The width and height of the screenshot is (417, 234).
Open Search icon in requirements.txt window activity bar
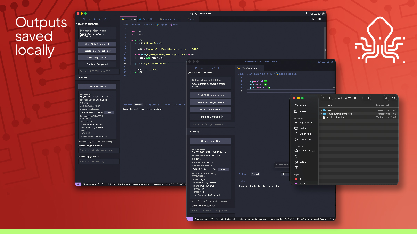click(x=202, y=68)
